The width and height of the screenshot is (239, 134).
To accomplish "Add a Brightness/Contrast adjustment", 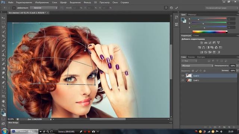I will click(x=201, y=43).
